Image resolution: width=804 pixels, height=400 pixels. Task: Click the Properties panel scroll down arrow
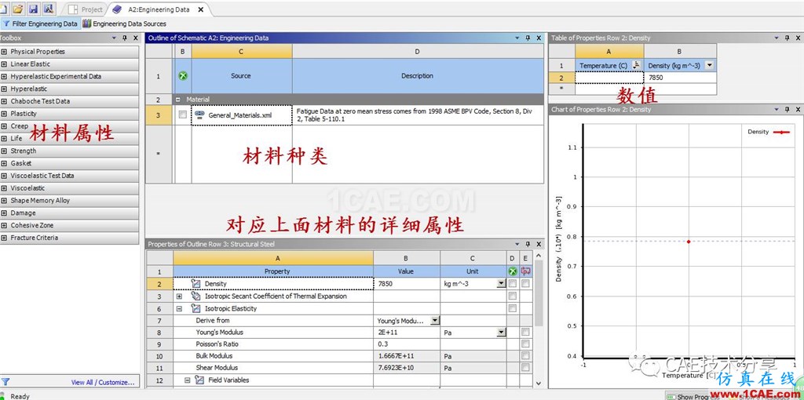pyautogui.click(x=539, y=383)
